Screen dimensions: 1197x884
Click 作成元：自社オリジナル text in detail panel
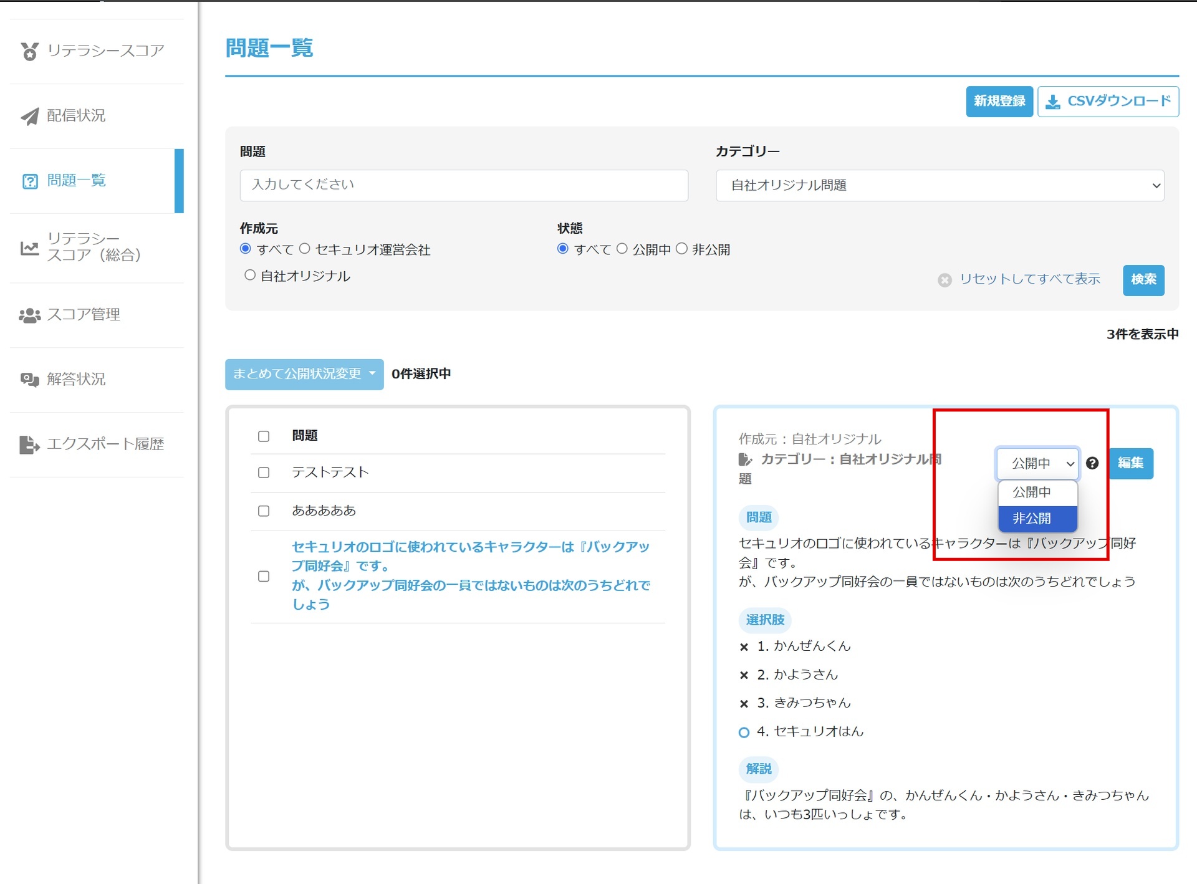tap(810, 440)
